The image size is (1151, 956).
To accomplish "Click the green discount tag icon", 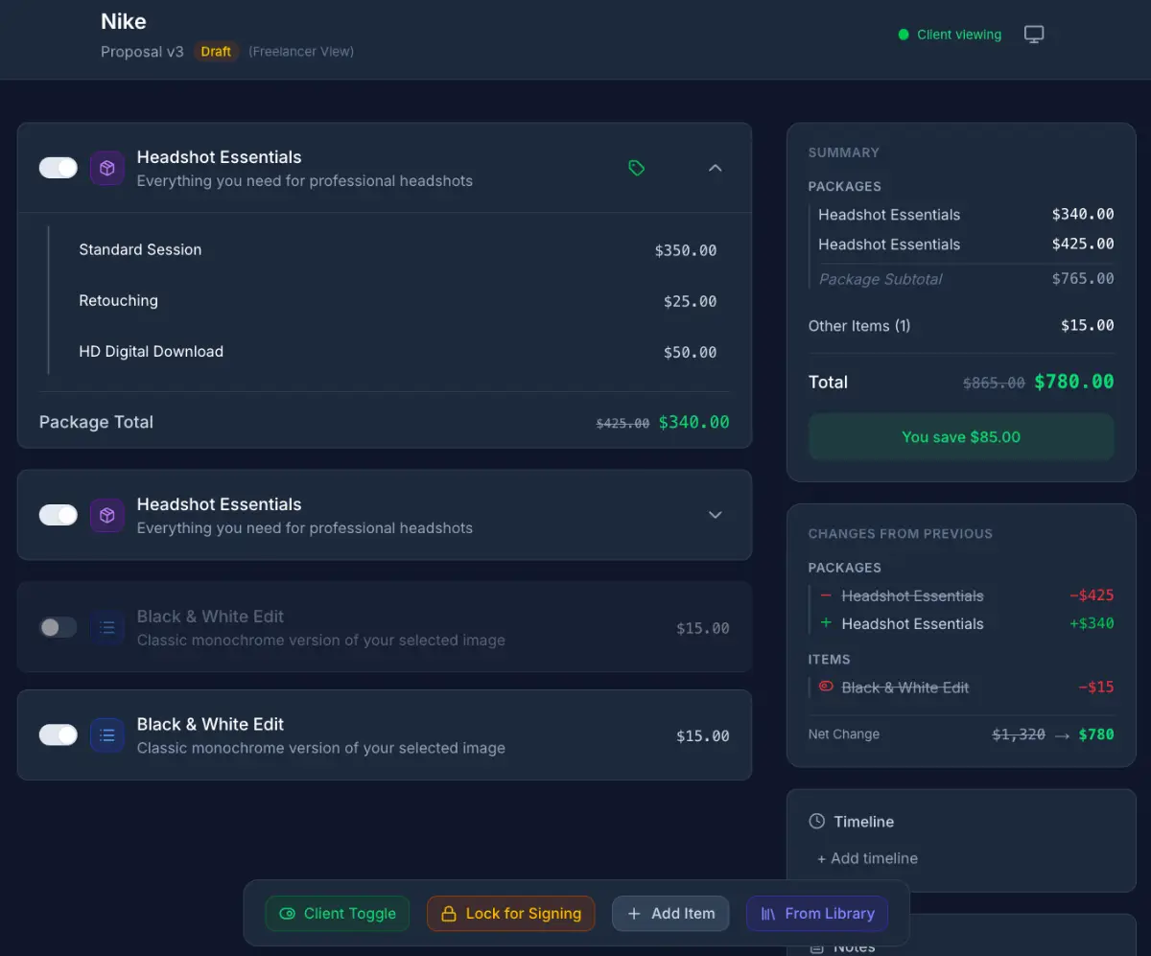I will [636, 168].
